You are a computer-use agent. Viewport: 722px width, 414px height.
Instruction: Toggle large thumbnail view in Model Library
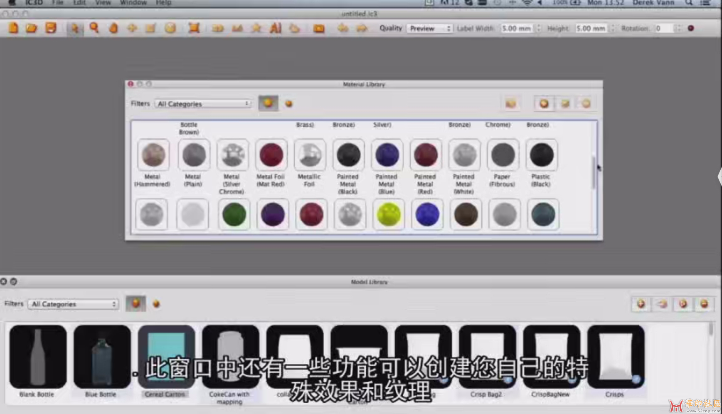click(136, 304)
